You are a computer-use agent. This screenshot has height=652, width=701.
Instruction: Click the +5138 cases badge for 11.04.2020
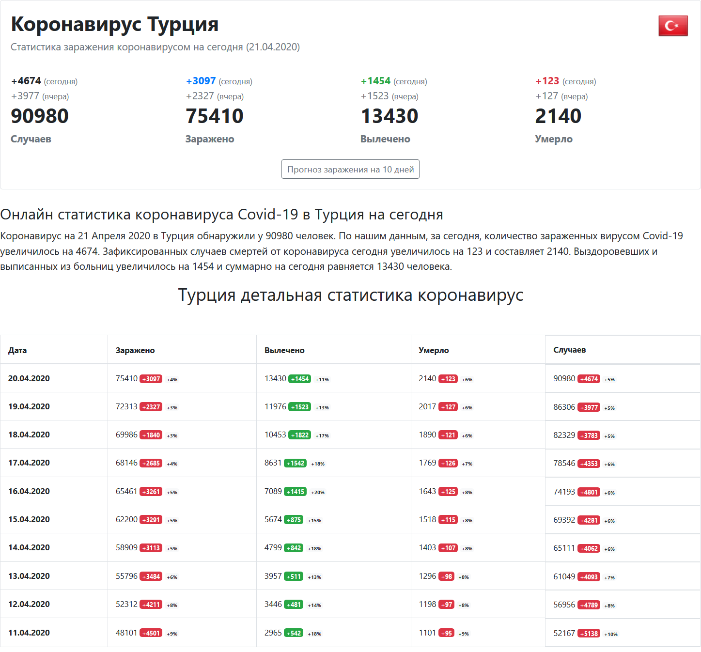tap(589, 634)
